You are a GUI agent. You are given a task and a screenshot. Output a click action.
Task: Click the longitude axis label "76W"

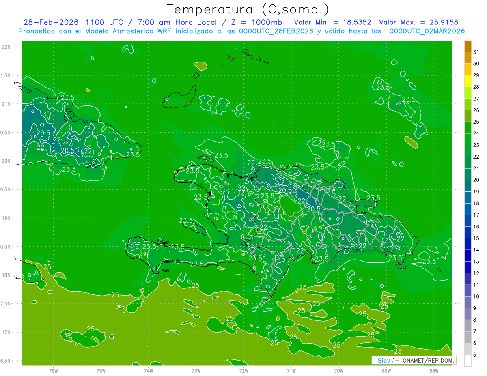[x=53, y=371]
